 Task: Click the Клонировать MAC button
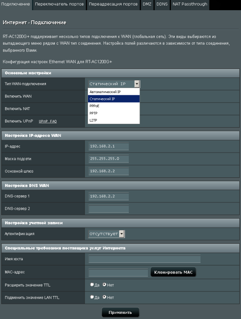coord(173,272)
